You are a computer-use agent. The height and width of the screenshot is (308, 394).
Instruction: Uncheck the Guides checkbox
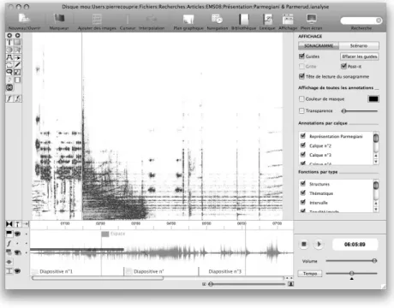coord(301,56)
